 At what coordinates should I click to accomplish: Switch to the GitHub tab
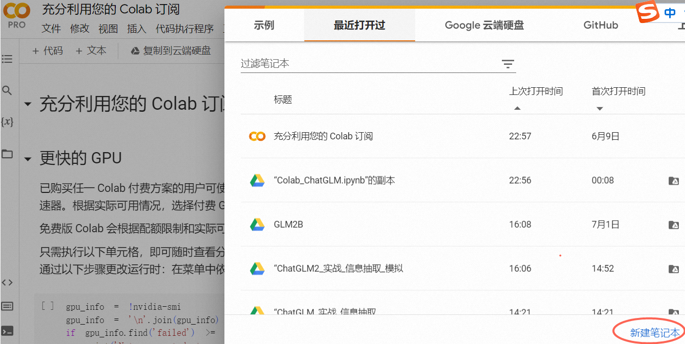pos(601,25)
